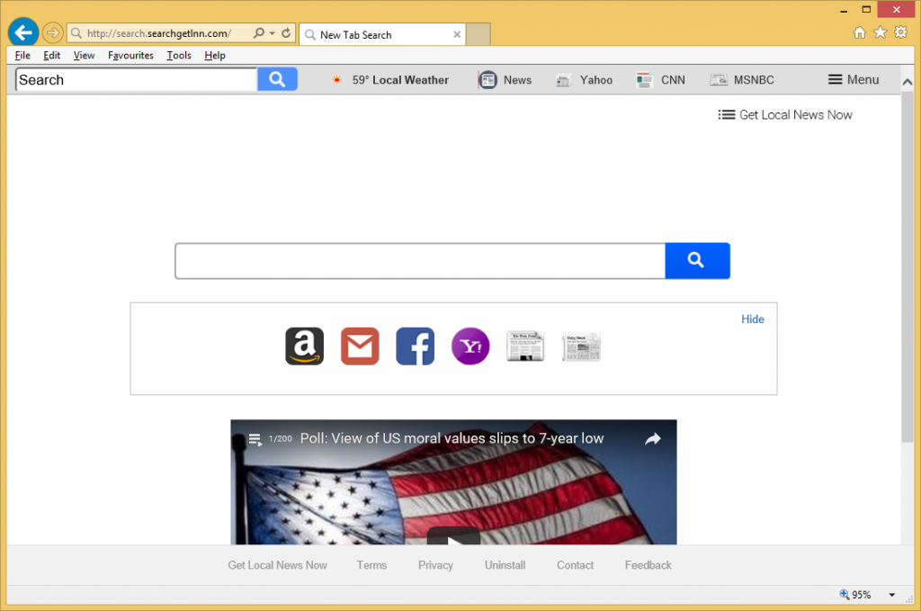This screenshot has height=611, width=921.
Task: Open the Uninstall footer link
Action: pyautogui.click(x=505, y=565)
